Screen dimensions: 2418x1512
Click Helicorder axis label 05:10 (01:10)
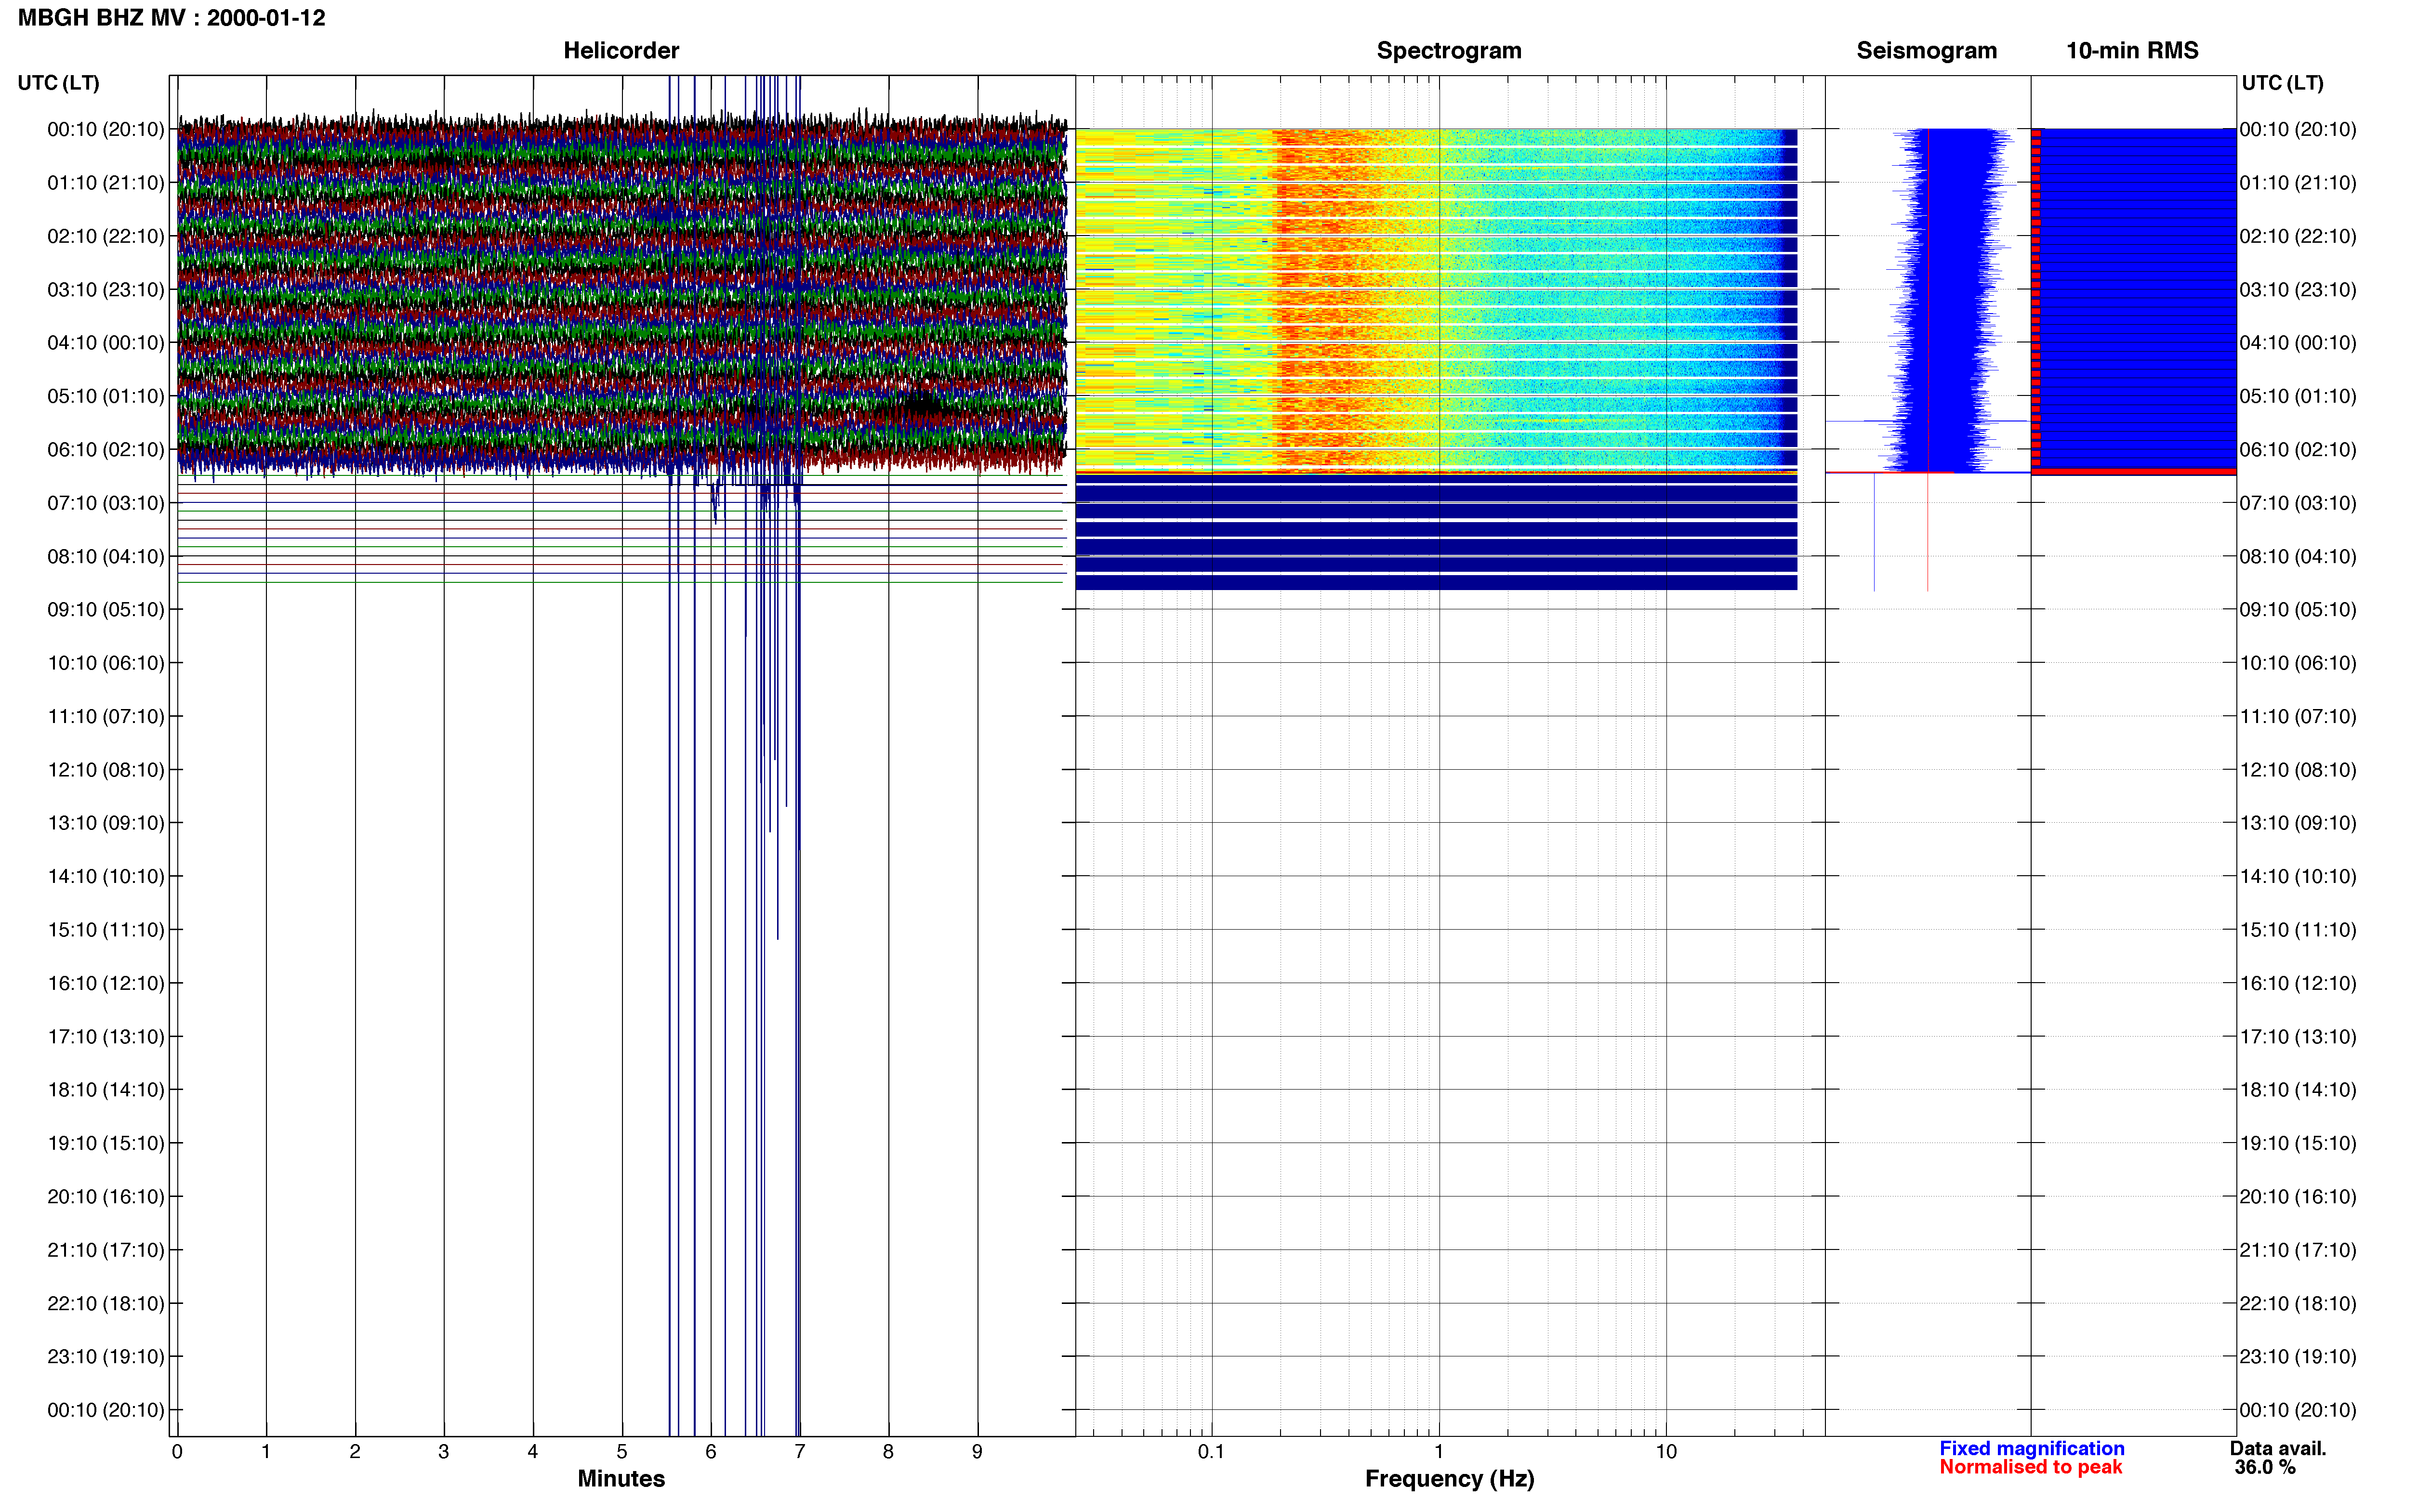(106, 396)
